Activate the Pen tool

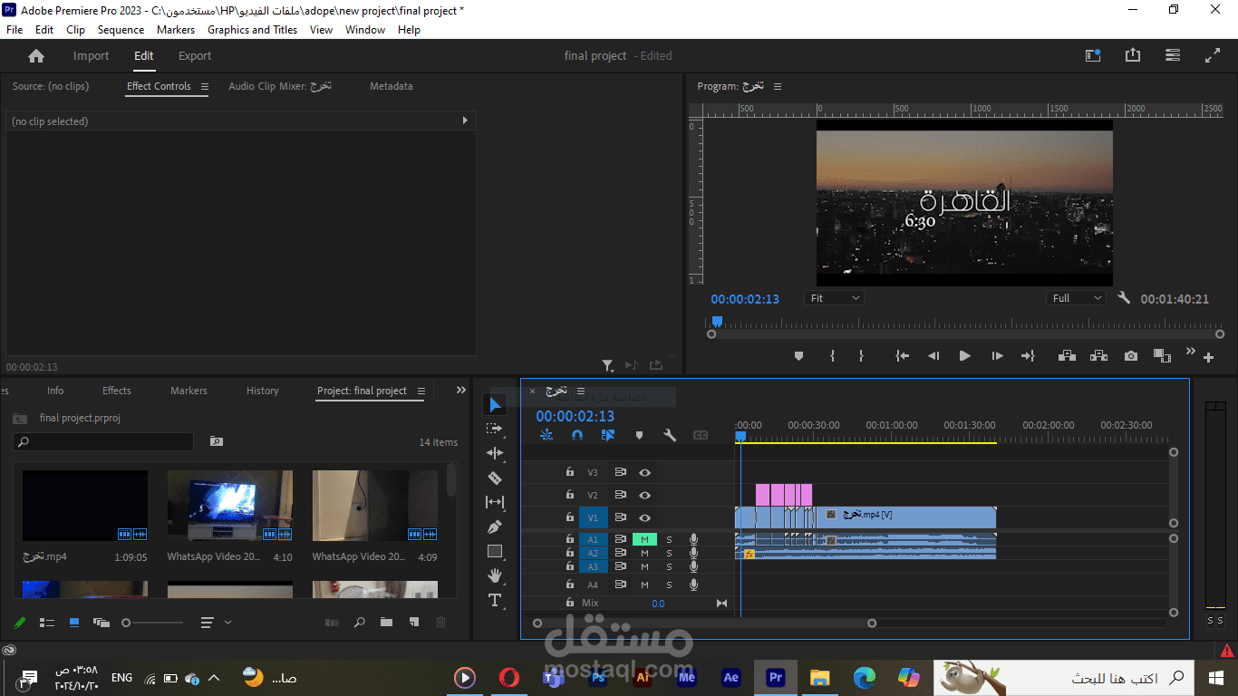click(494, 527)
